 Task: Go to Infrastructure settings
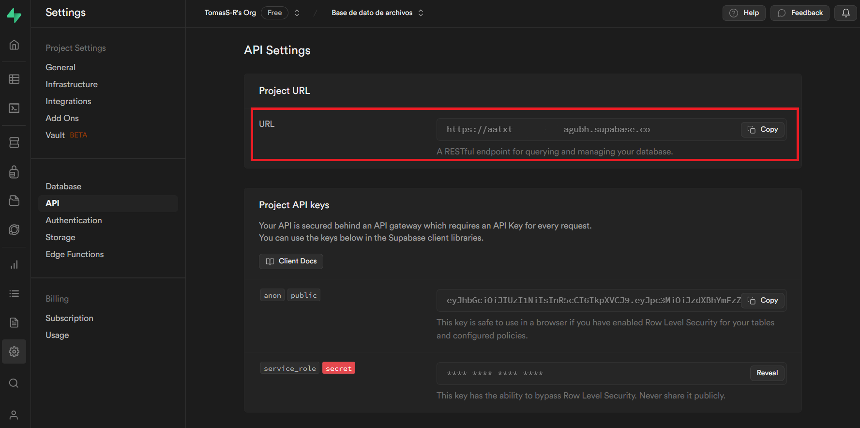(x=72, y=84)
